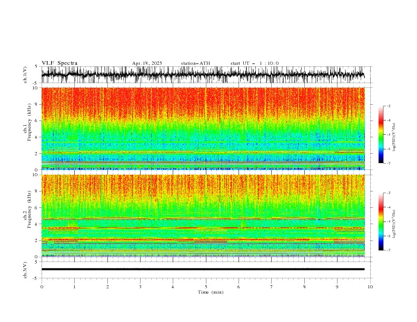417x322 pixels.
Task: Click the time axis tick label '10'
Action: point(370,287)
